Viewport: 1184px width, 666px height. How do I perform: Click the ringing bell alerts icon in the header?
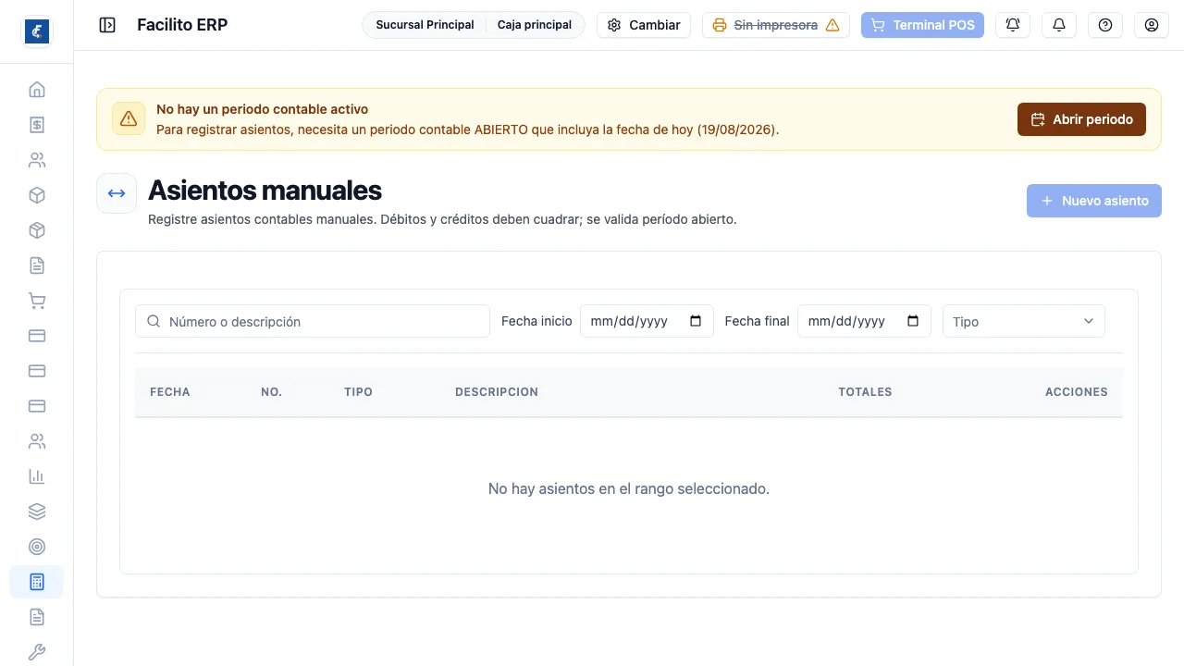1013,25
